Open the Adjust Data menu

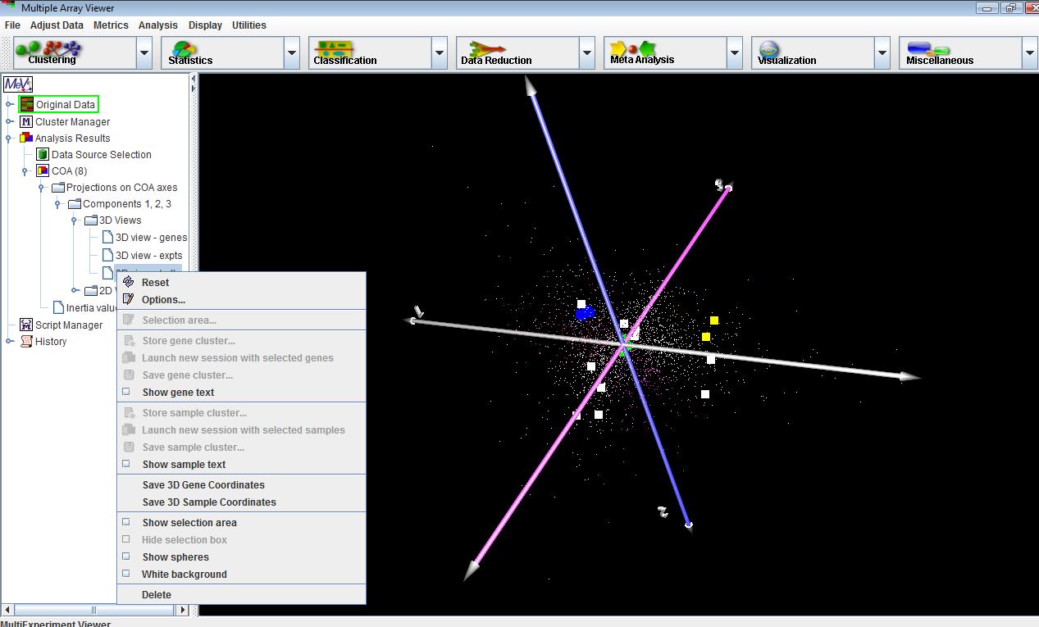tap(57, 25)
